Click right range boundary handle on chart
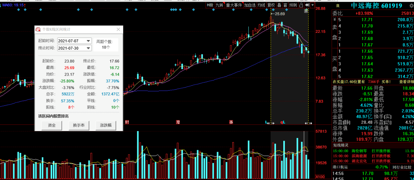Screen dimensions: 414x180 tap(308, 123)
